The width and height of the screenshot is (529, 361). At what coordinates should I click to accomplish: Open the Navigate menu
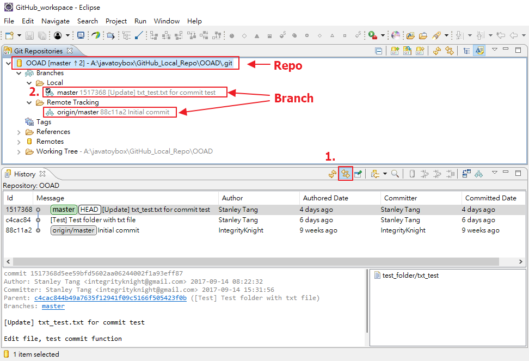(56, 21)
